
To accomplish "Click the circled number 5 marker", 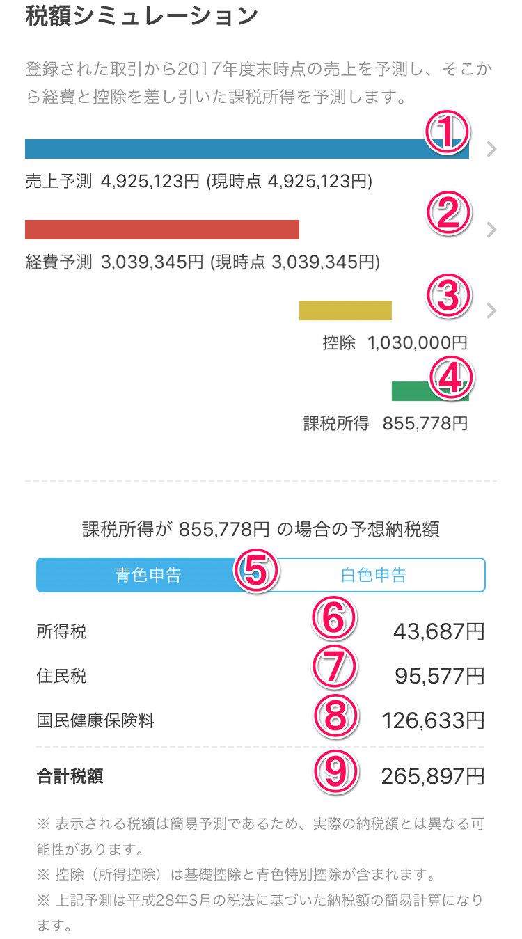I will click(x=257, y=571).
